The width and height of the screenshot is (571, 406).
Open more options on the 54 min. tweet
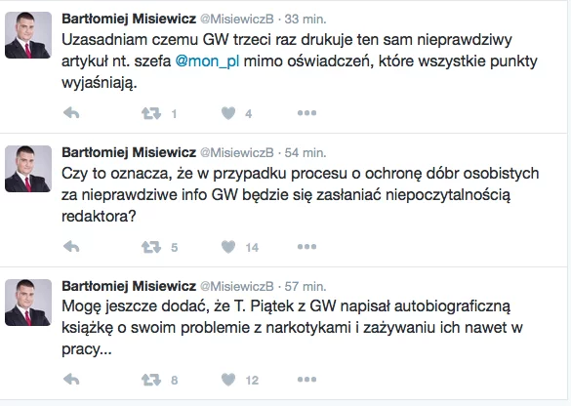tap(306, 247)
